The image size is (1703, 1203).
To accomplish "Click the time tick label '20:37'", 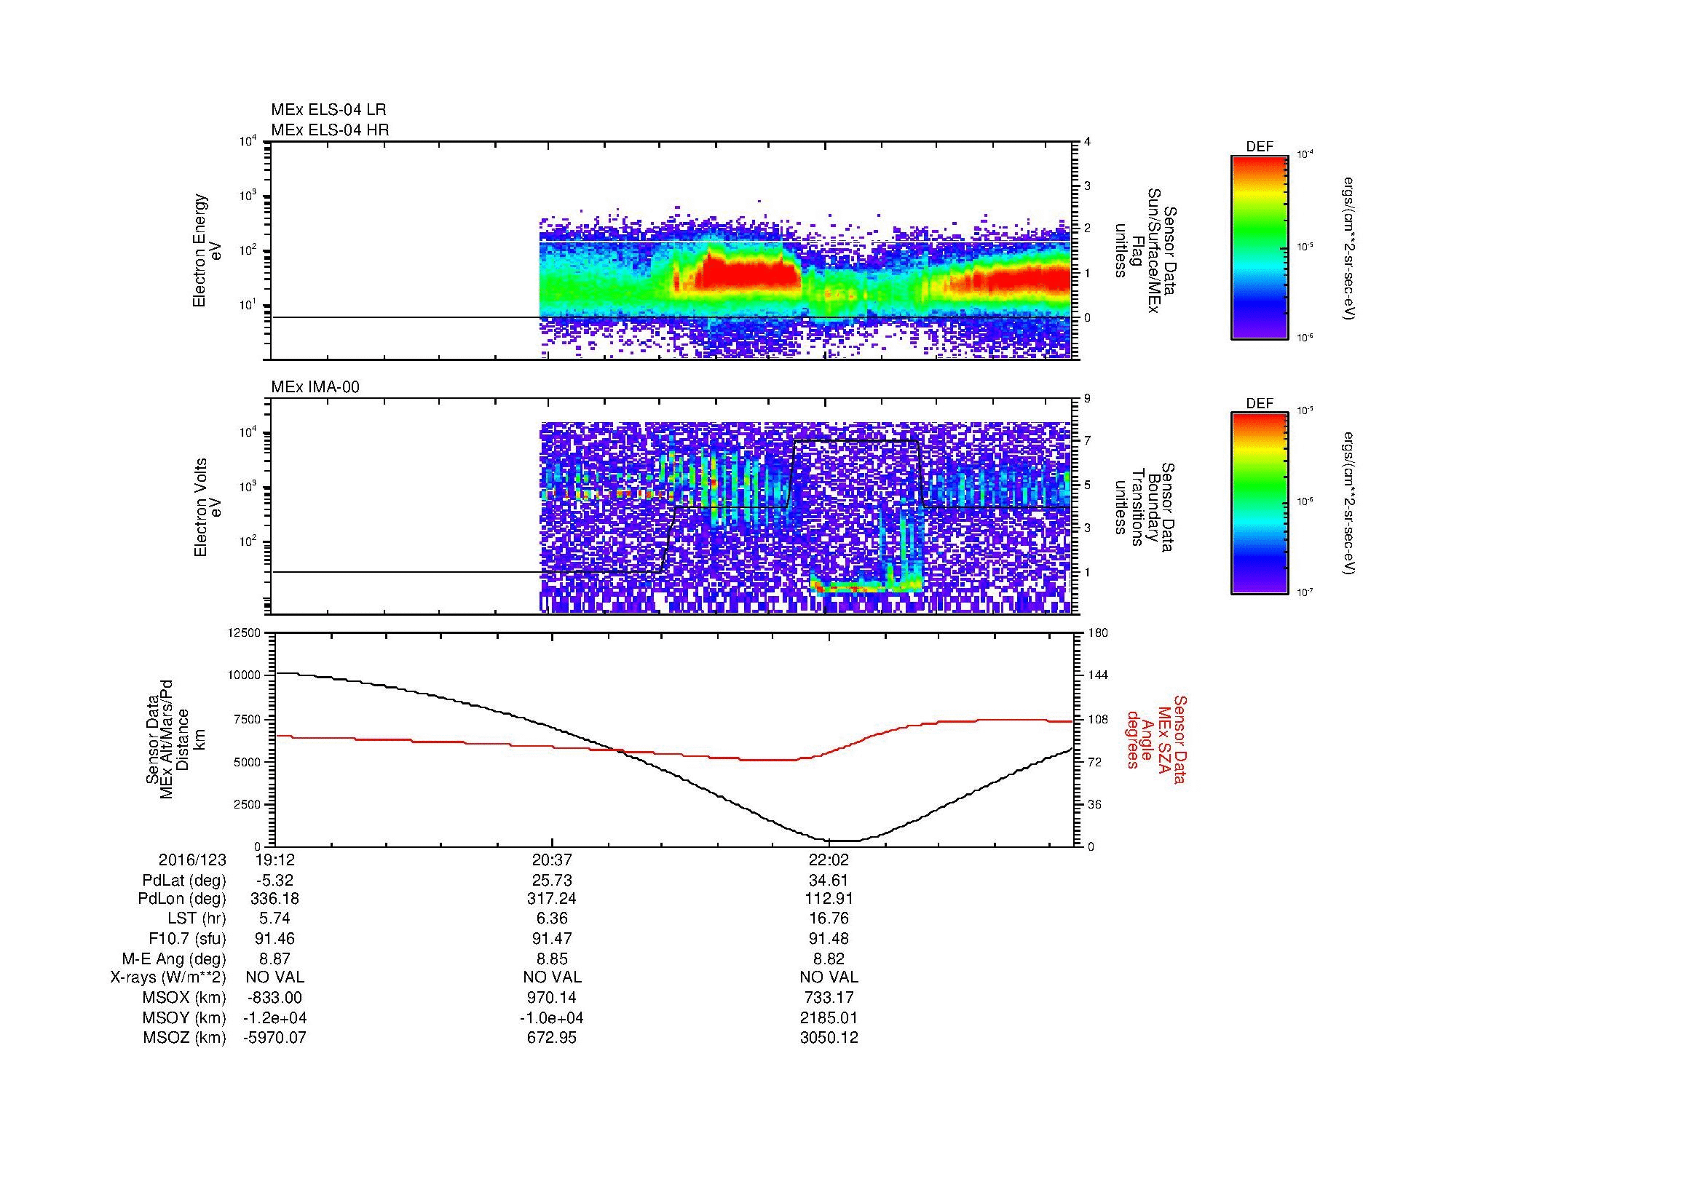I will (551, 860).
